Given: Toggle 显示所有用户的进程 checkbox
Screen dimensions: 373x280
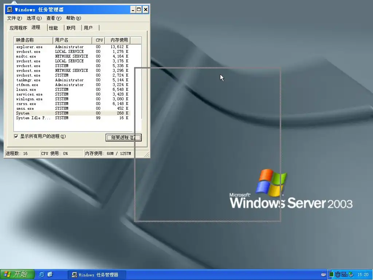Looking at the screenshot, I should click(x=16, y=136).
